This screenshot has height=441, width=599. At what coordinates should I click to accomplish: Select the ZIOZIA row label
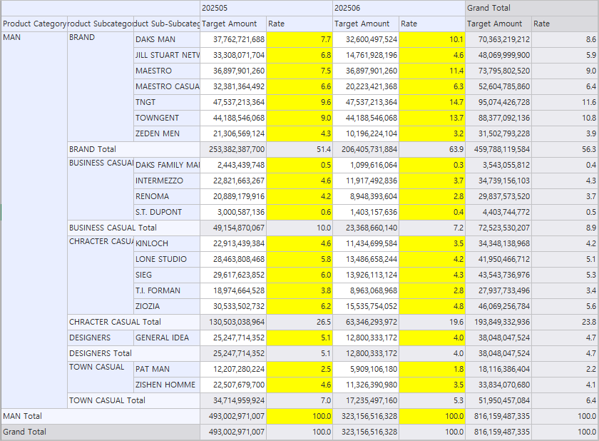click(167, 305)
